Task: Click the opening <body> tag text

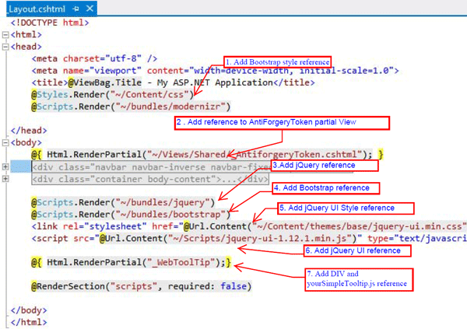Action: [x=26, y=142]
